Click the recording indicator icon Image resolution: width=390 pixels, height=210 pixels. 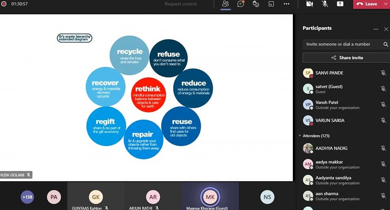tap(4, 4)
